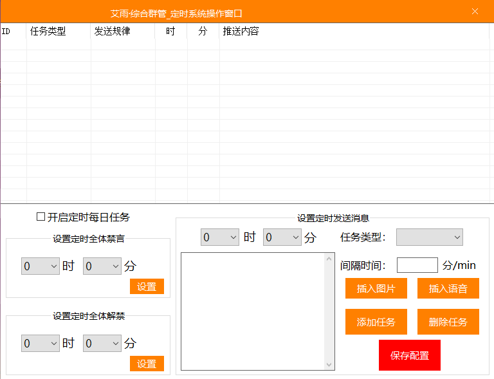Open minute dropdown under 设置定时全体禁言
494x379 pixels.
102,266
